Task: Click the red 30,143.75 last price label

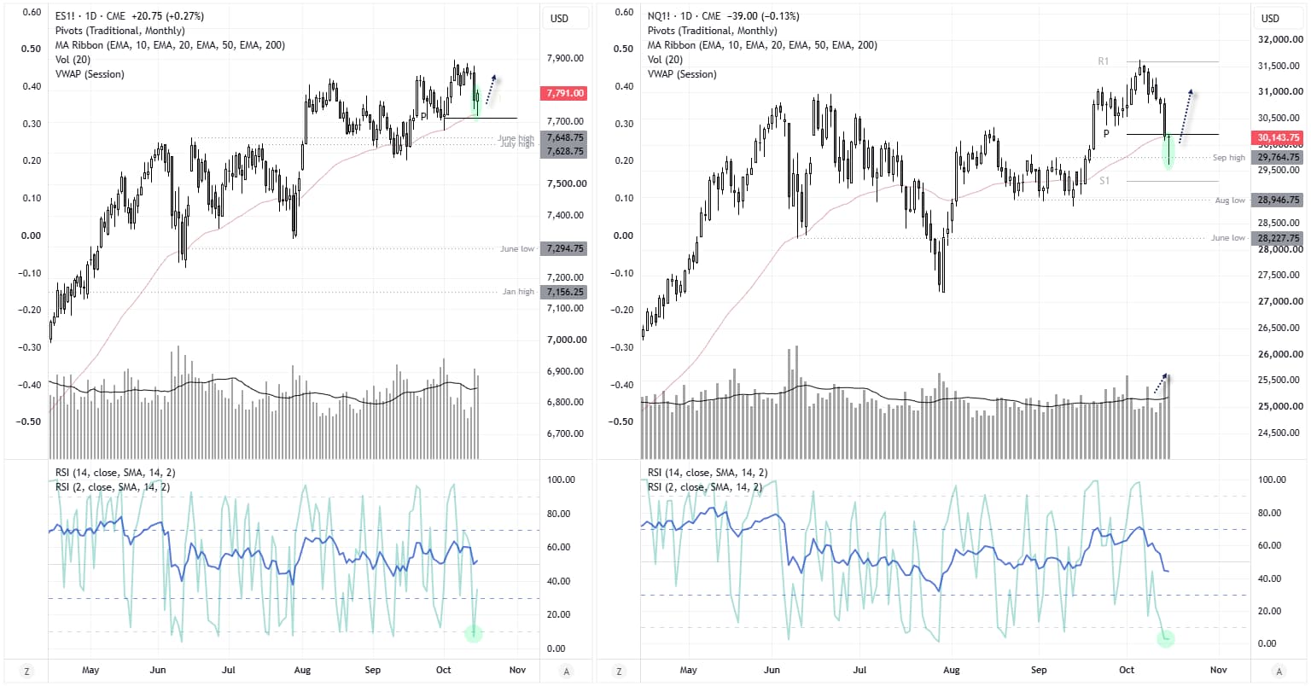Action: pos(1278,137)
